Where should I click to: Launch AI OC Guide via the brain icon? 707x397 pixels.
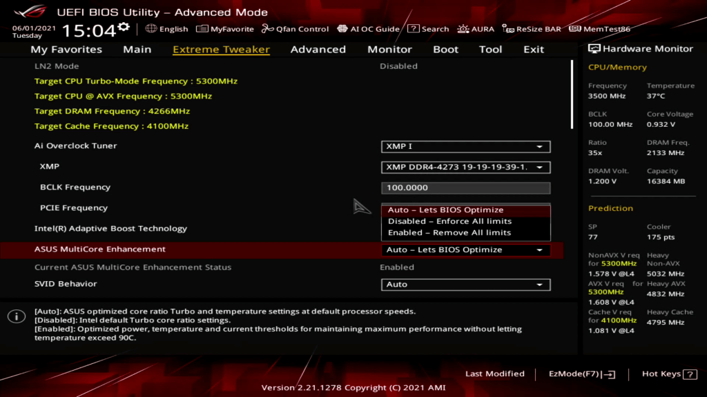click(342, 29)
